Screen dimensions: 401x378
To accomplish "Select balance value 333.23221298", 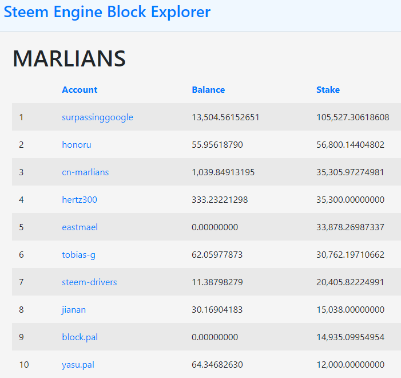I will click(x=220, y=199).
